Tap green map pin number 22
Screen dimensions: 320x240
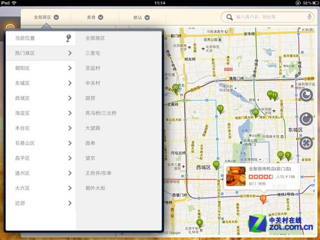click(x=280, y=156)
